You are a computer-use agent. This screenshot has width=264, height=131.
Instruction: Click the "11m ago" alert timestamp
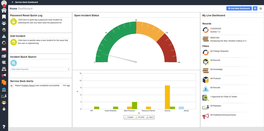coord(66,85)
